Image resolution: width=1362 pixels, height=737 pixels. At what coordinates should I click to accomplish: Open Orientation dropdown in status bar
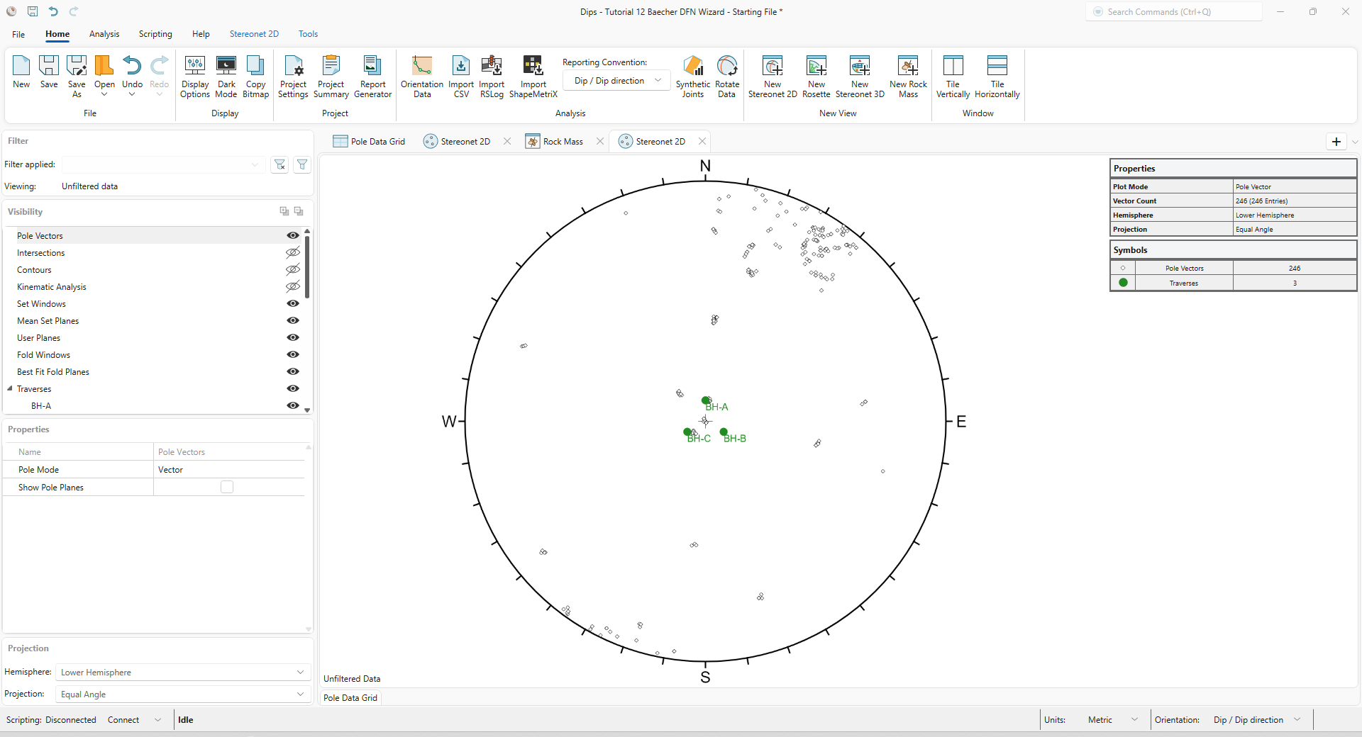(x=1257, y=719)
